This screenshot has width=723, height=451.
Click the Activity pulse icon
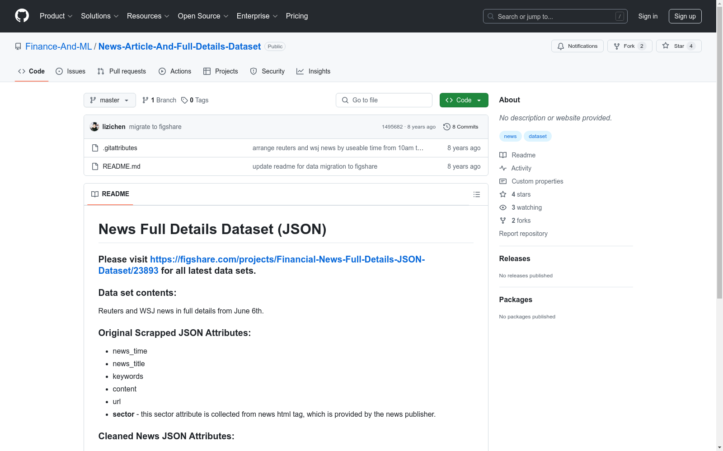[x=503, y=168]
